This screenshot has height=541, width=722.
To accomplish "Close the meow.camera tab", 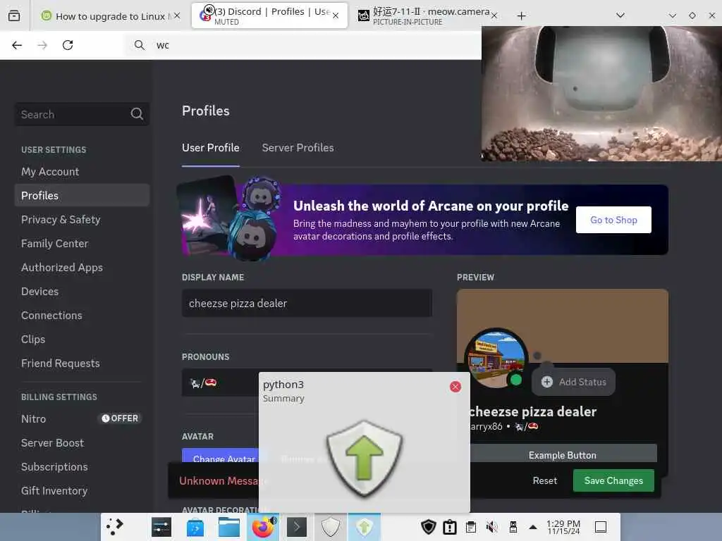I will tap(494, 16).
